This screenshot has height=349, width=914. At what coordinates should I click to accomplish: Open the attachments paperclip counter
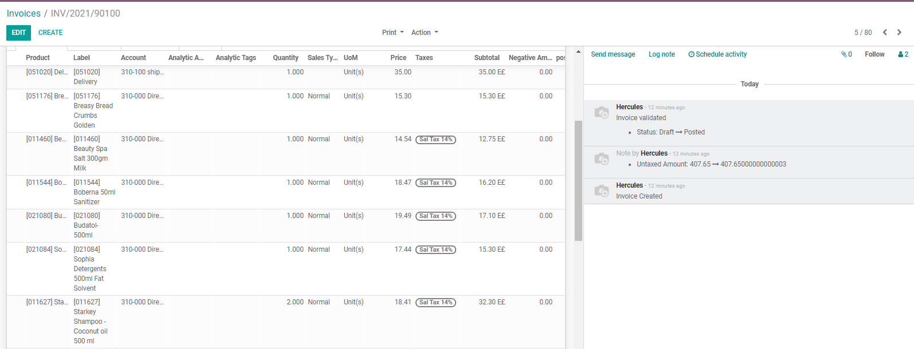[846, 54]
